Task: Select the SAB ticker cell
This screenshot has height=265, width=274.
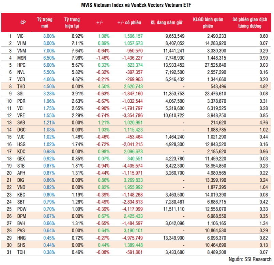Action: [21, 122]
